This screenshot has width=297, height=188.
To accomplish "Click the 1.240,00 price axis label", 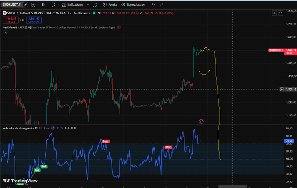I will pos(291,102).
